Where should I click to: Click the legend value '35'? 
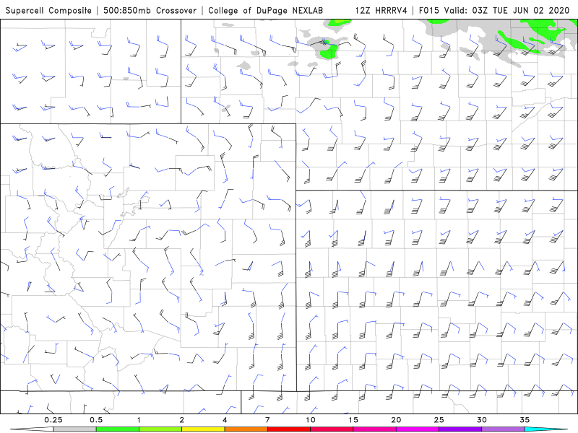[x=525, y=420]
